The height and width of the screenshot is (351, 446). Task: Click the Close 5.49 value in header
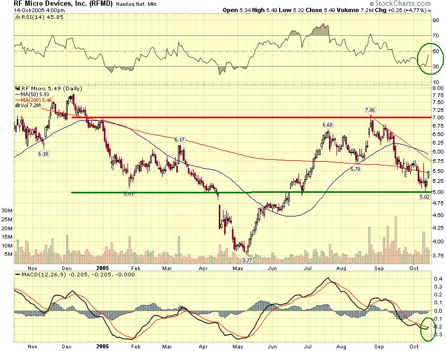point(321,11)
